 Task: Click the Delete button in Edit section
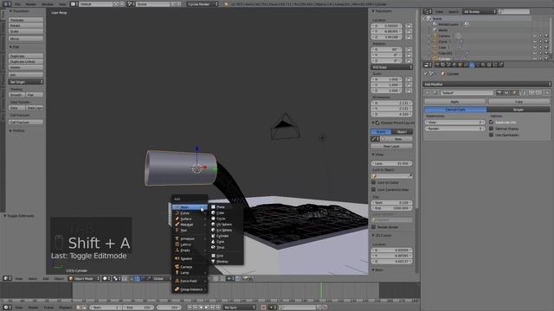(x=26, y=67)
